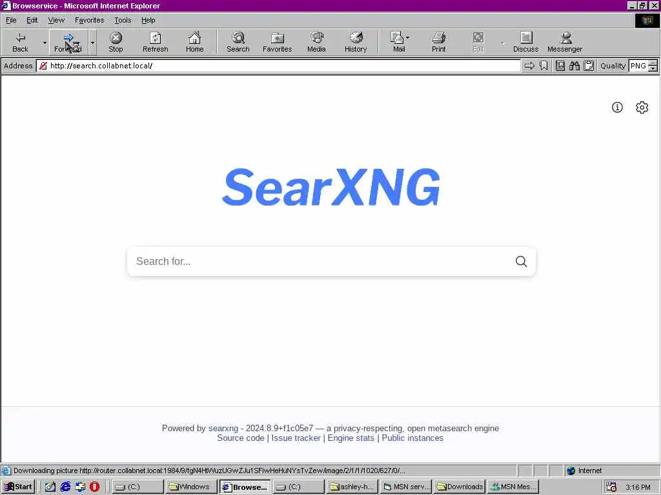The image size is (661, 495).
Task: Click the Mail toolbar button
Action: [x=397, y=42]
